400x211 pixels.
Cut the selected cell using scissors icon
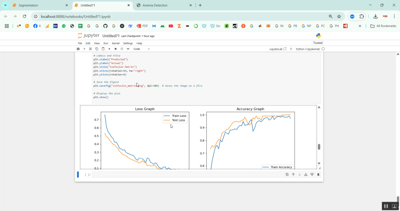tap(90, 49)
